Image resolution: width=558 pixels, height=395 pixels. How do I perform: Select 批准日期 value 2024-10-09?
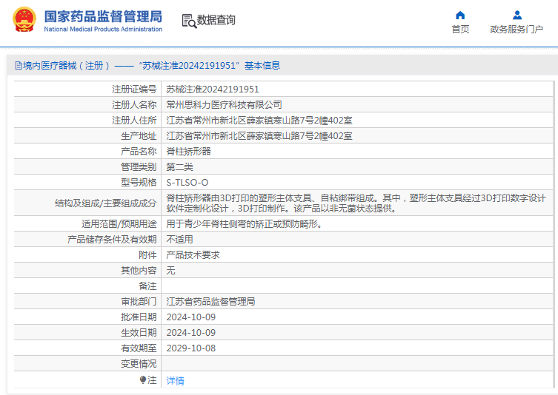(190, 317)
